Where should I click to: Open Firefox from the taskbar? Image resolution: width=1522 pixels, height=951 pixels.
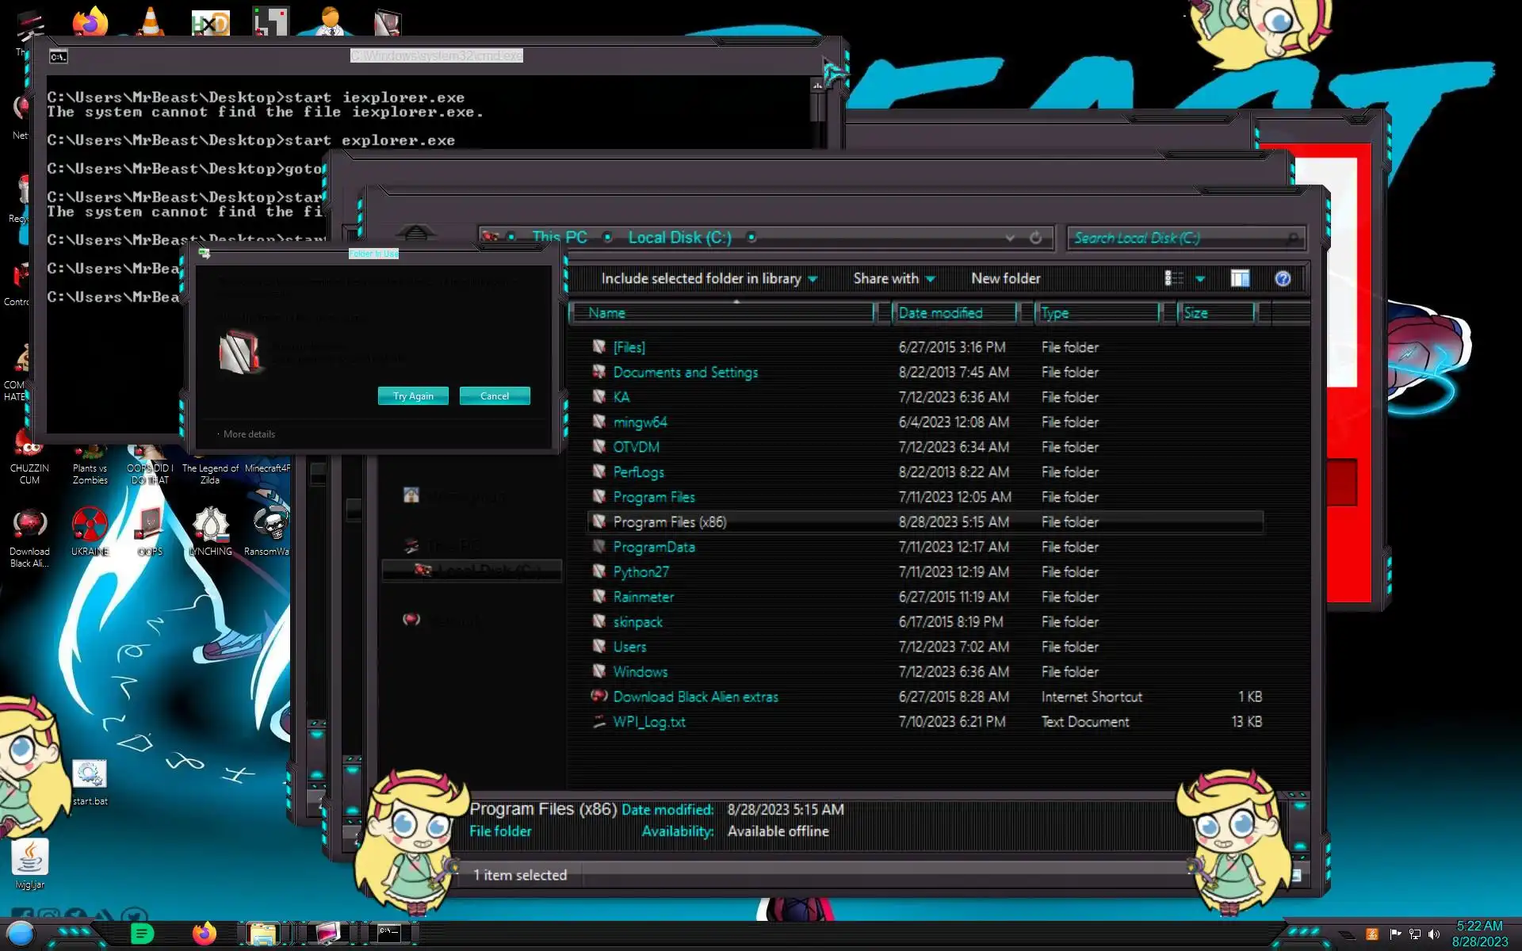[205, 933]
